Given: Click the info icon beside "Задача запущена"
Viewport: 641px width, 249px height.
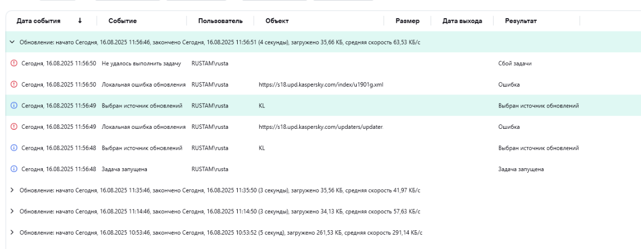Looking at the screenshot, I should click(14, 169).
